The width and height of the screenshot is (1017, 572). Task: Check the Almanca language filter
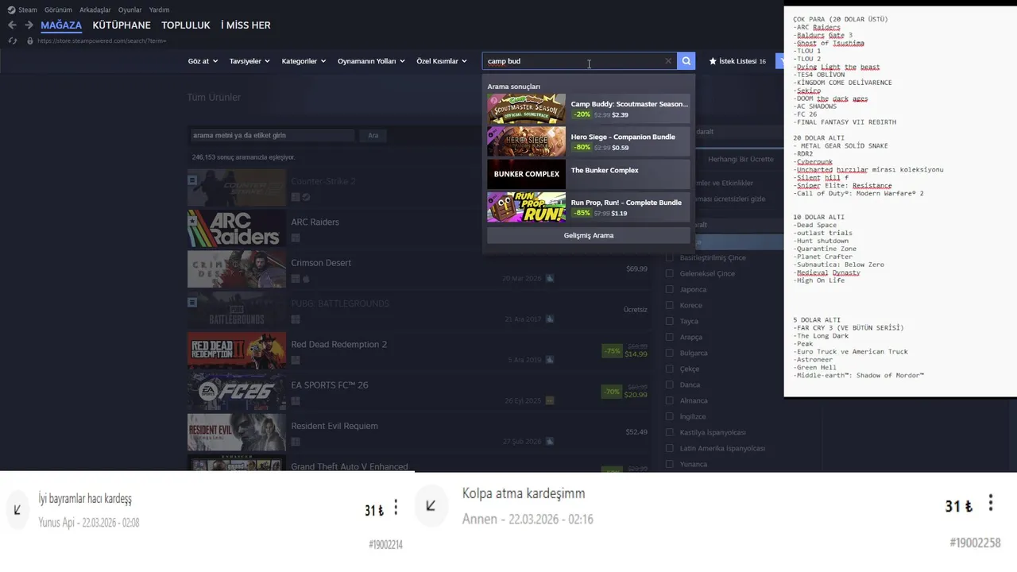click(x=669, y=400)
